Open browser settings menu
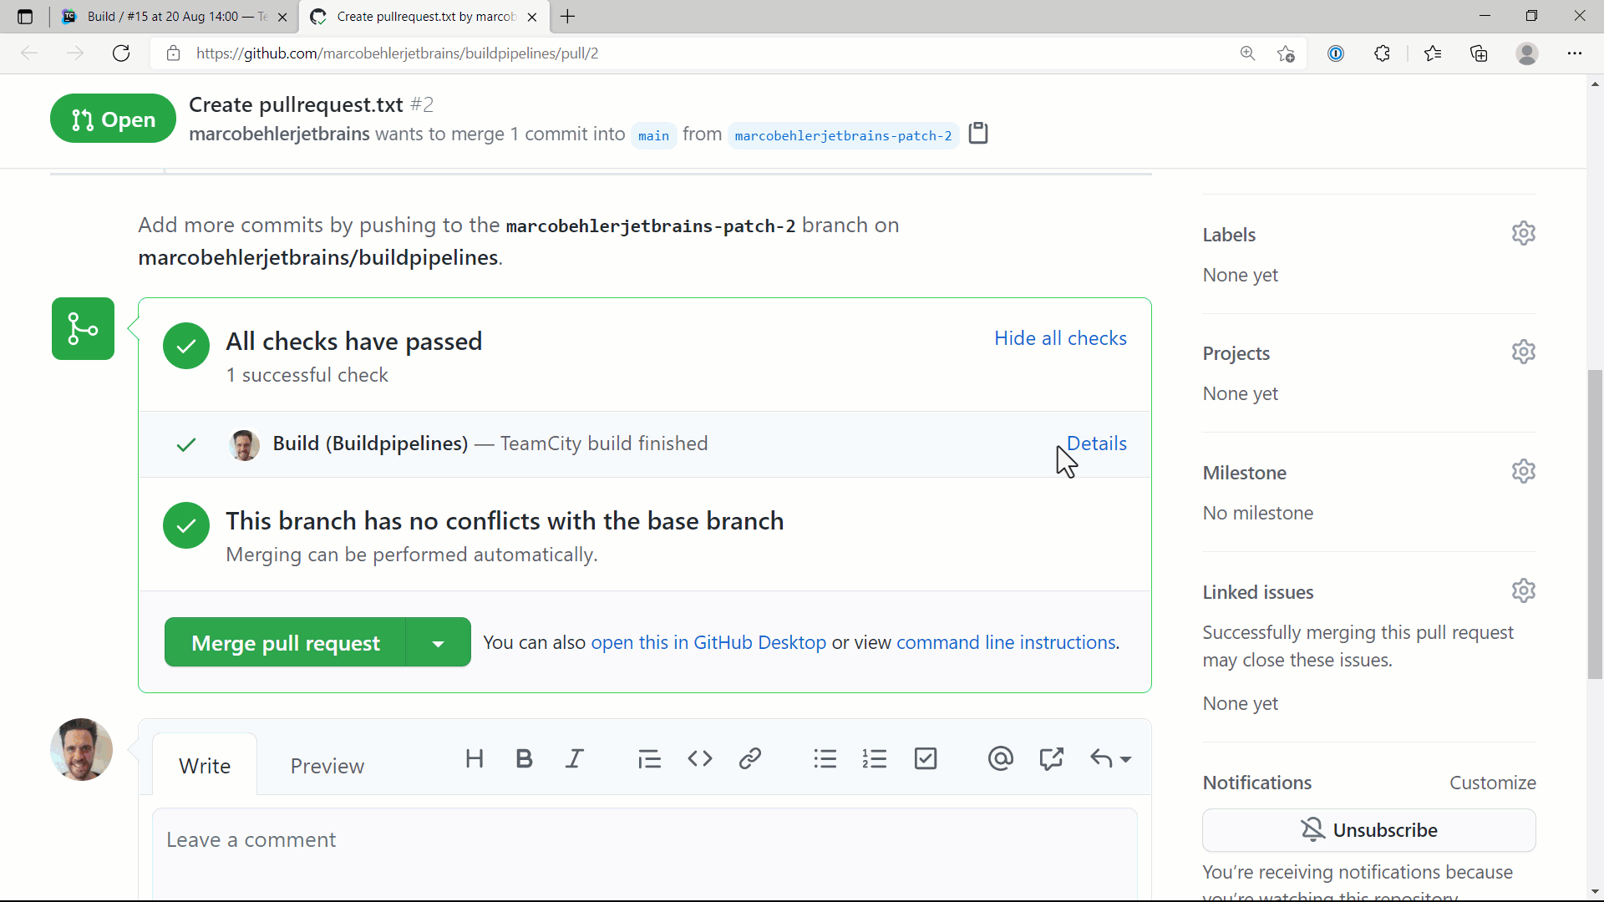This screenshot has height=902, width=1604. [1576, 53]
